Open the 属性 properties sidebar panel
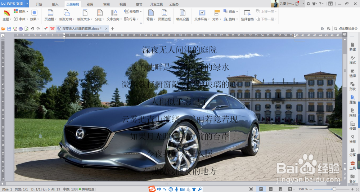This screenshot has height=192, width=360. 352,100
